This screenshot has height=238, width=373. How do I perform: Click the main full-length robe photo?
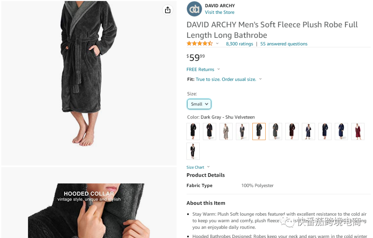tap(89, 83)
